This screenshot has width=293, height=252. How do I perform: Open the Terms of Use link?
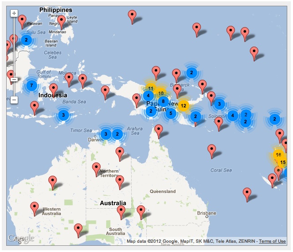point(272,241)
